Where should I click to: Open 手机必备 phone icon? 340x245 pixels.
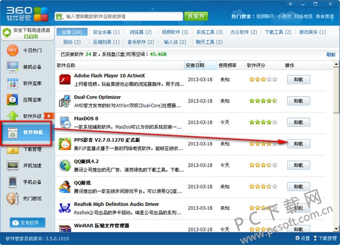point(12,182)
